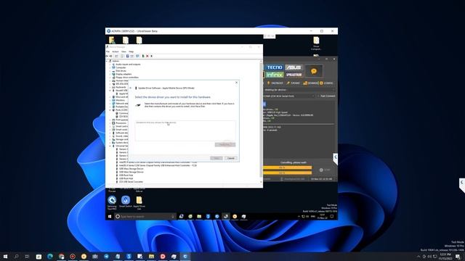This screenshot has height=261, width=465.
Task: Click STOP button in tool window
Action: pyautogui.click(x=325, y=170)
